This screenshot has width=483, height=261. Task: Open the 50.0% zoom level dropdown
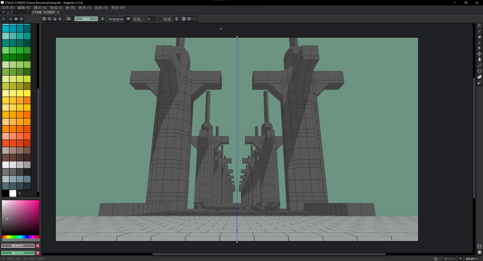tap(472, 259)
